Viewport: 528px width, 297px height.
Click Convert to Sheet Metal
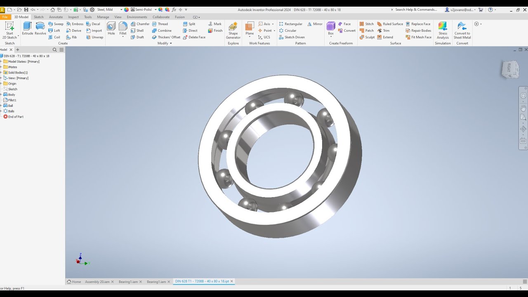(x=462, y=31)
